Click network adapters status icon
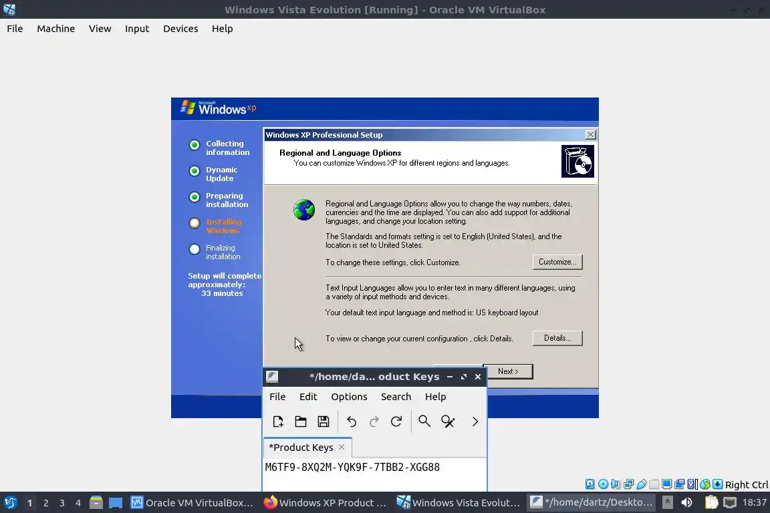 coord(628,484)
